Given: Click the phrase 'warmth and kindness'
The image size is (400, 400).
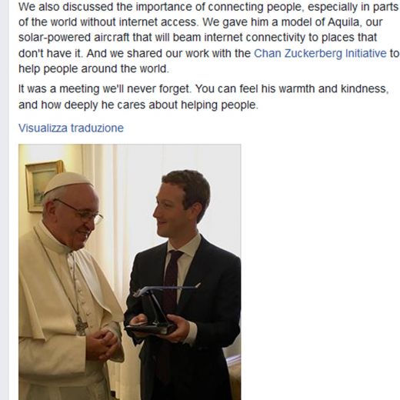Looking at the screenshot, I should [x=332, y=88].
